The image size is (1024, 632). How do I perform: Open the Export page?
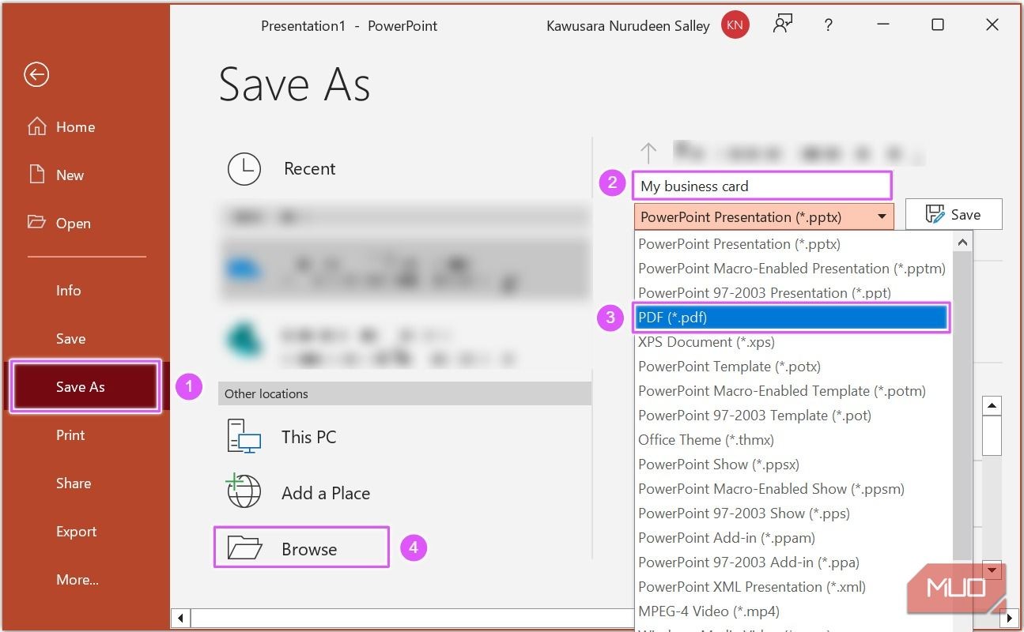77,532
